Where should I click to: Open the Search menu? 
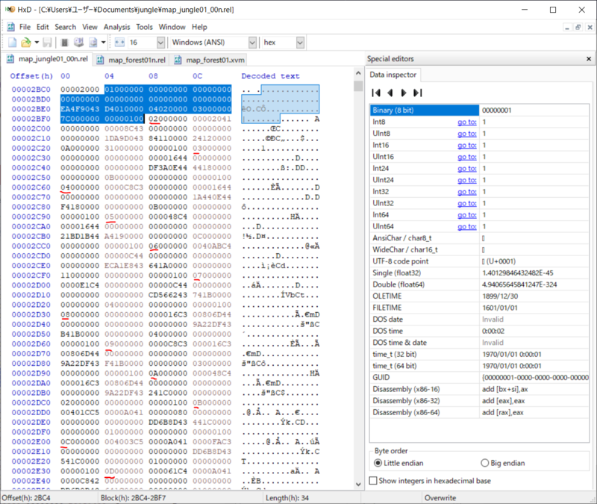pos(66,27)
